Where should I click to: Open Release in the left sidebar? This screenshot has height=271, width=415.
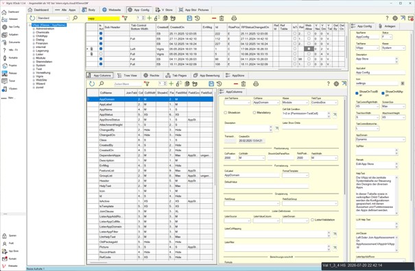tap(10, 73)
